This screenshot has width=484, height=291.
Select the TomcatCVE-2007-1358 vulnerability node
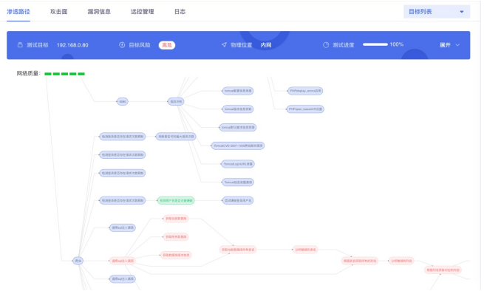click(x=238, y=145)
